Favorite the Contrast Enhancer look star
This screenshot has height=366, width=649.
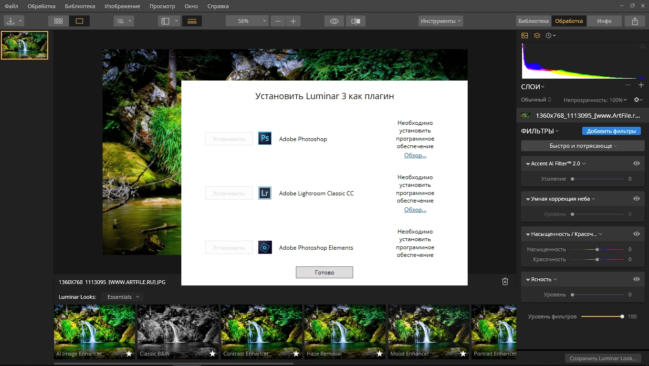296,354
